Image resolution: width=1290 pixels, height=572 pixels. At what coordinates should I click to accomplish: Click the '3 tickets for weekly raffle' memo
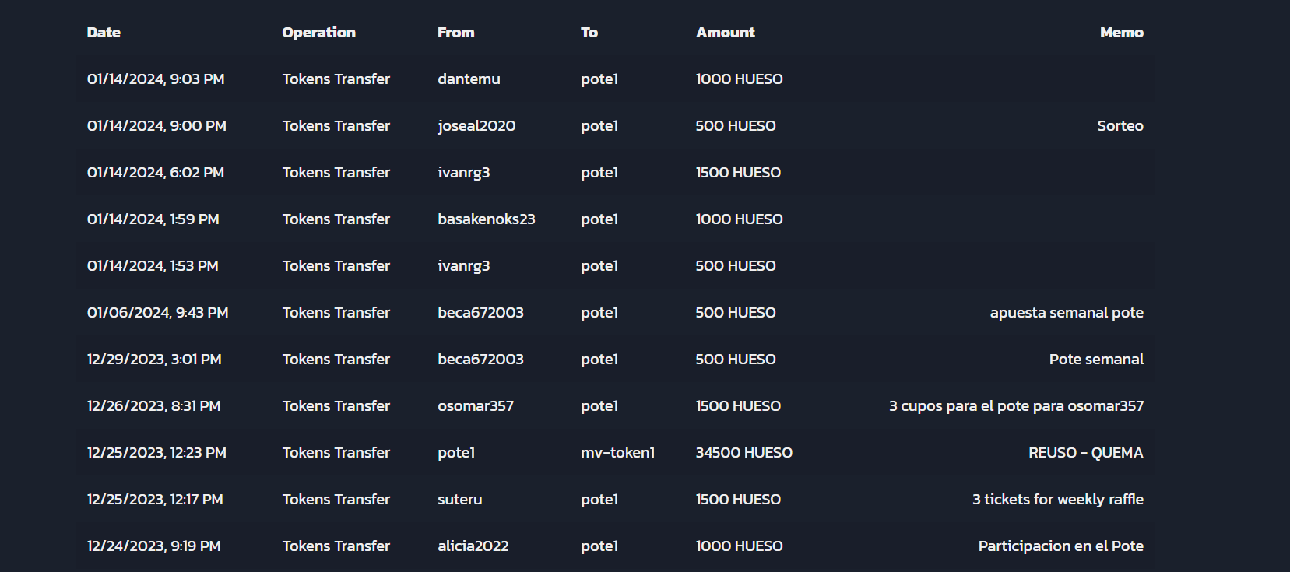coord(1057,500)
